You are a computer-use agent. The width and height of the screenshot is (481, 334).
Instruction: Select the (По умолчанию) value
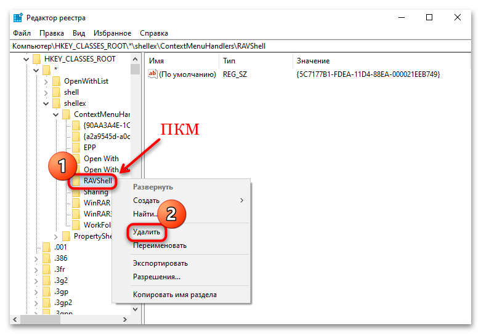point(187,74)
